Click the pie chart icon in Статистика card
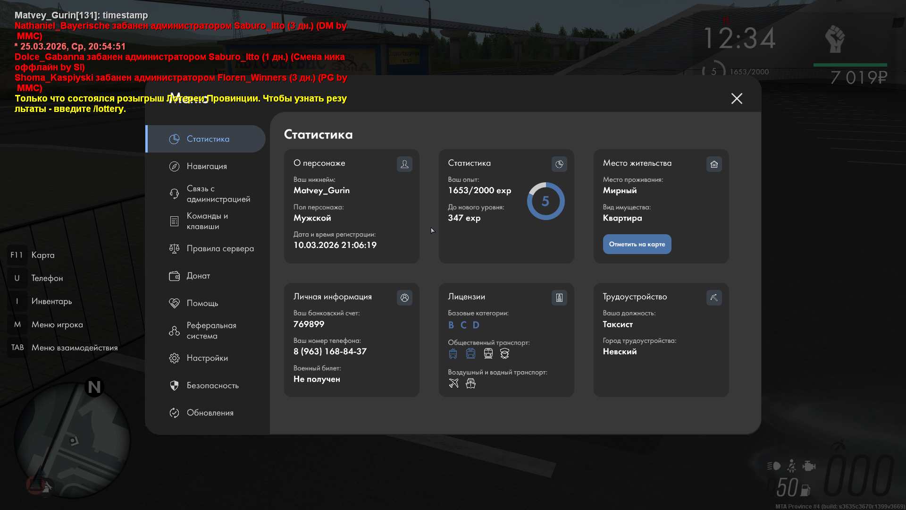Viewport: 906px width, 510px height. click(559, 164)
